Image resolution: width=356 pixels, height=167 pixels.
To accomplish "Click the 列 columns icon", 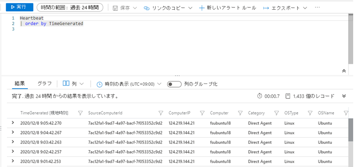I will (x=66, y=83).
